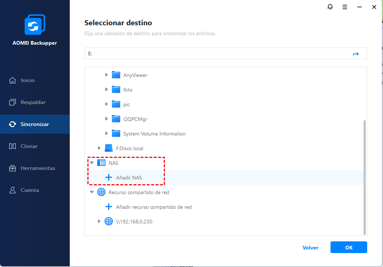Open Respaldar section
Screen dimensions: 383x267
35,102
